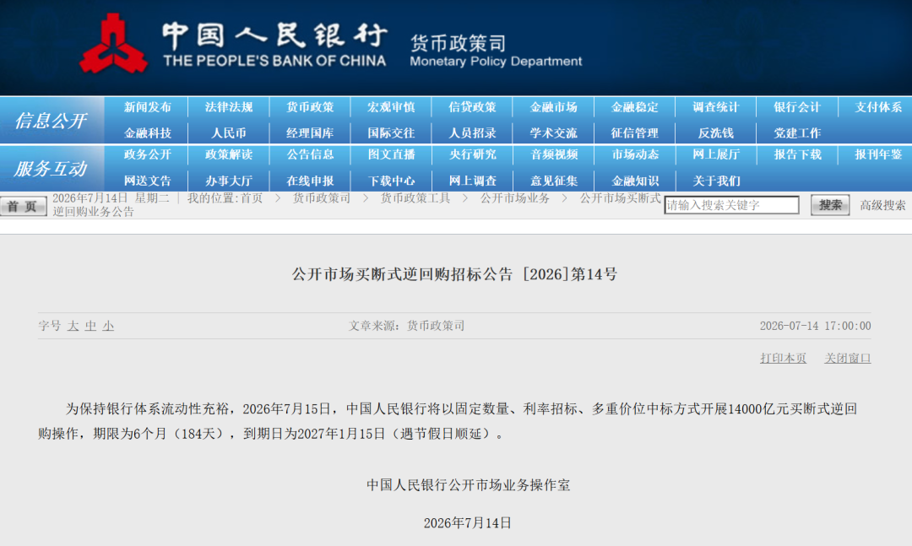912x546 pixels.
Task: Open 办事大厅 navigation item
Action: tap(229, 181)
